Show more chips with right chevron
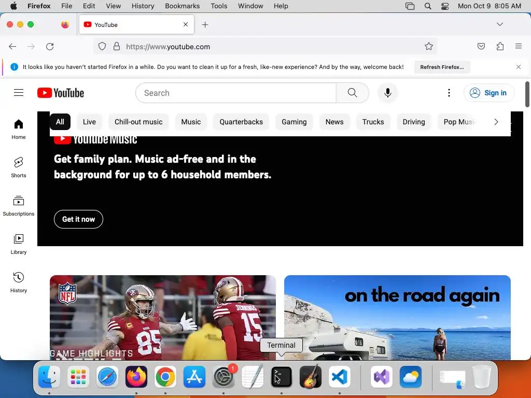The height and width of the screenshot is (398, 531). (x=496, y=122)
